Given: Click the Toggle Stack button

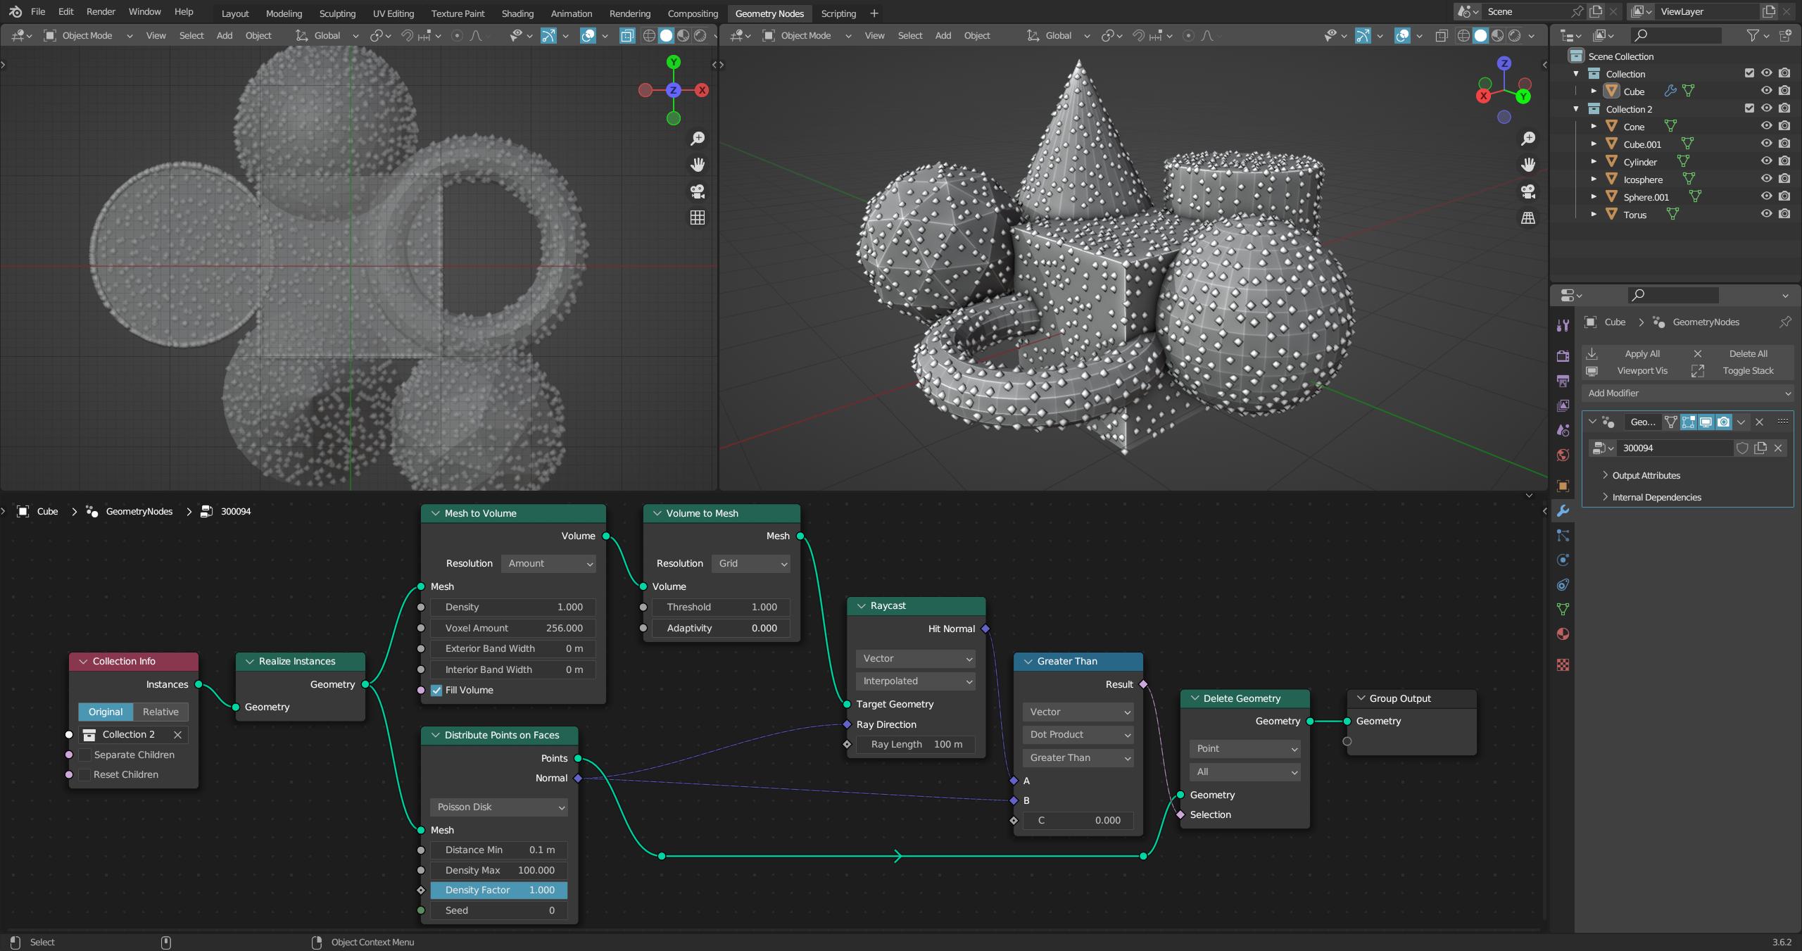Looking at the screenshot, I should tap(1739, 371).
